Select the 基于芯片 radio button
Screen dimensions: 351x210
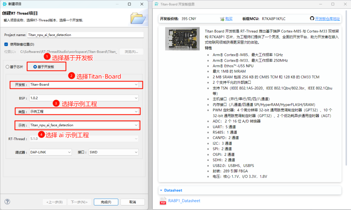point(7,66)
